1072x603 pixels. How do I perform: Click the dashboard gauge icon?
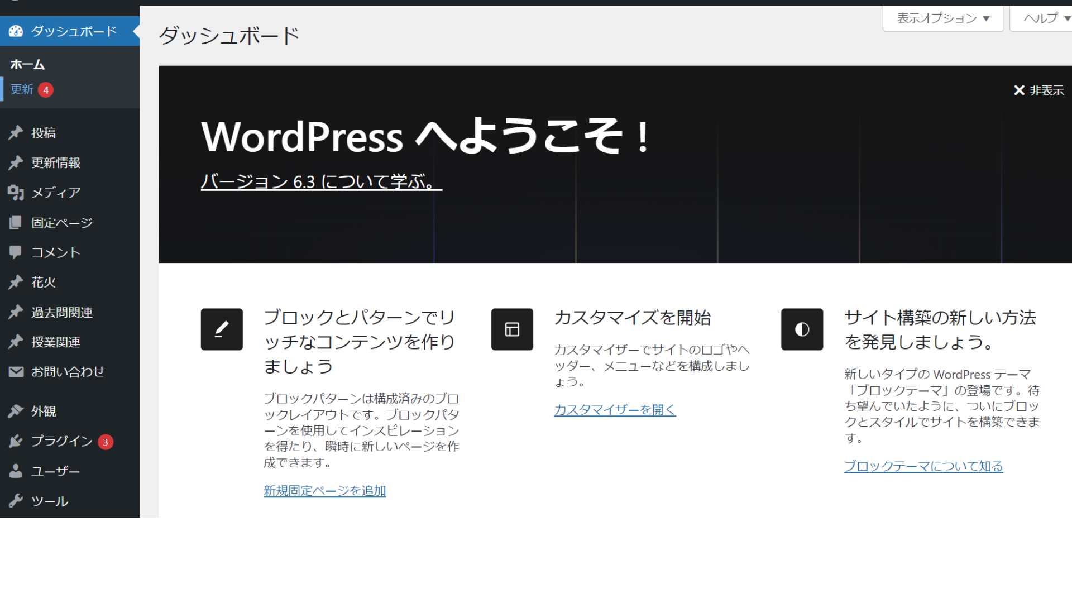(16, 31)
